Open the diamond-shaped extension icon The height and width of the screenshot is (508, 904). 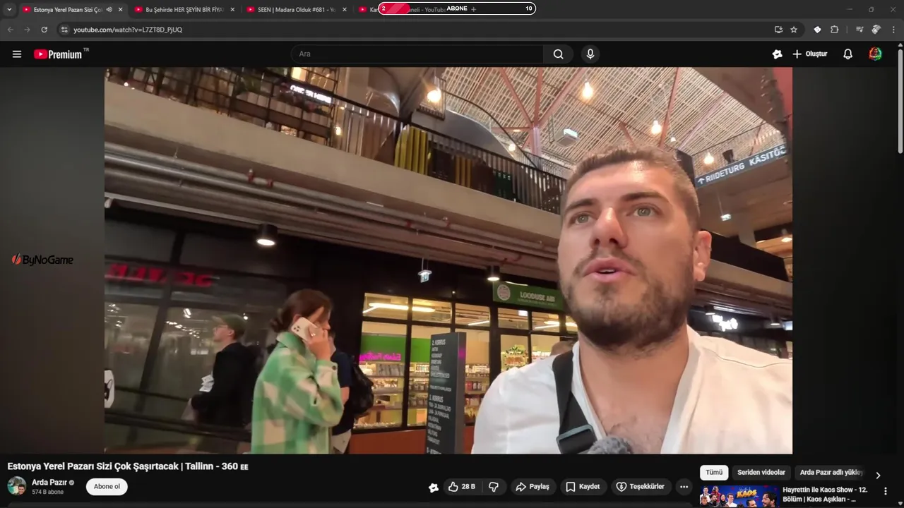click(x=817, y=30)
